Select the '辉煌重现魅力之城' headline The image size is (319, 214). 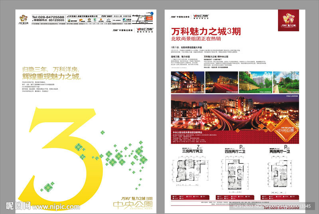(x=52, y=77)
